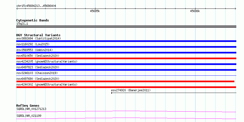Select the gray 15q21.1 cytogenetic band bar
Image resolution: width=244 pixels, height=122 pixels.
(126, 27)
